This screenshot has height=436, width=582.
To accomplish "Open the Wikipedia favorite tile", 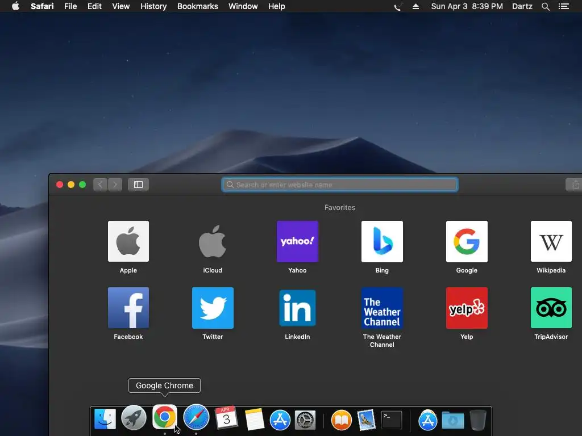I will 551,241.
